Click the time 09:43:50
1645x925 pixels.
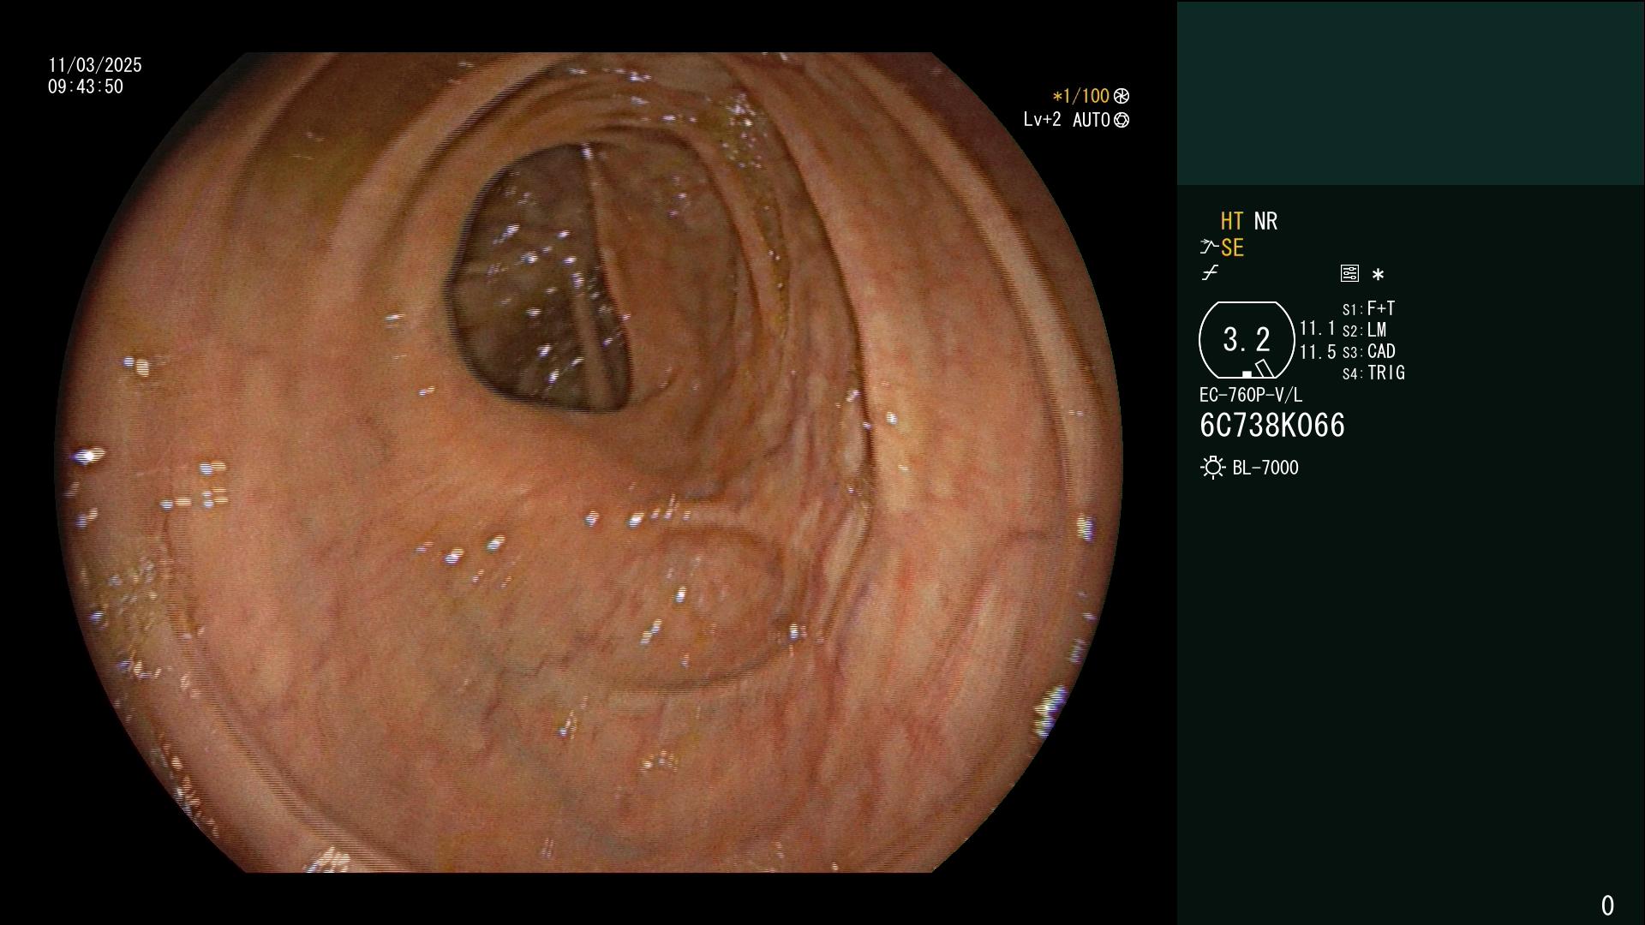pyautogui.click(x=86, y=87)
